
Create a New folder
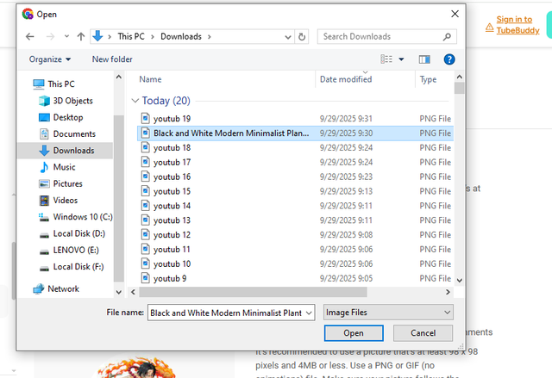point(112,59)
